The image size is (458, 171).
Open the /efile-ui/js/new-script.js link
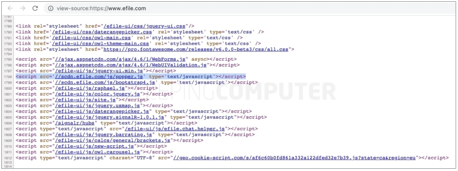94,146
